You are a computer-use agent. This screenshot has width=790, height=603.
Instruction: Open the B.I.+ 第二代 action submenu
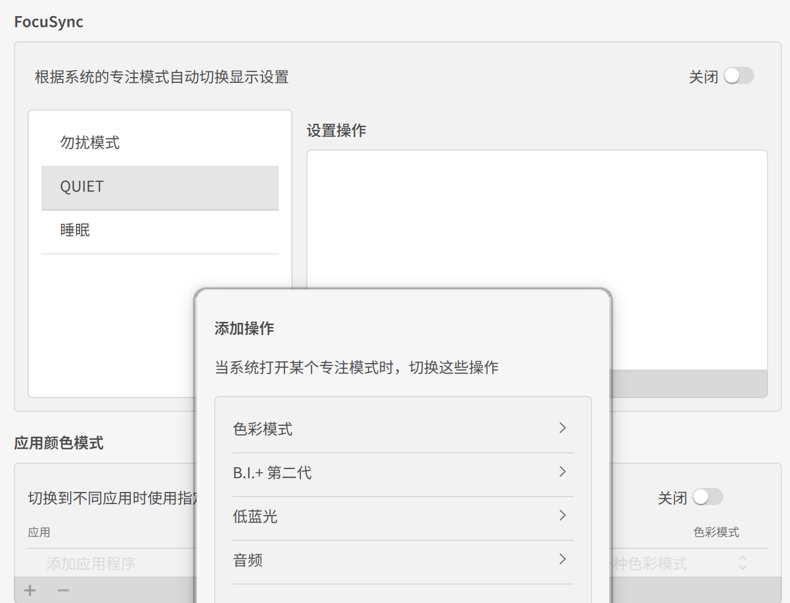coord(403,474)
